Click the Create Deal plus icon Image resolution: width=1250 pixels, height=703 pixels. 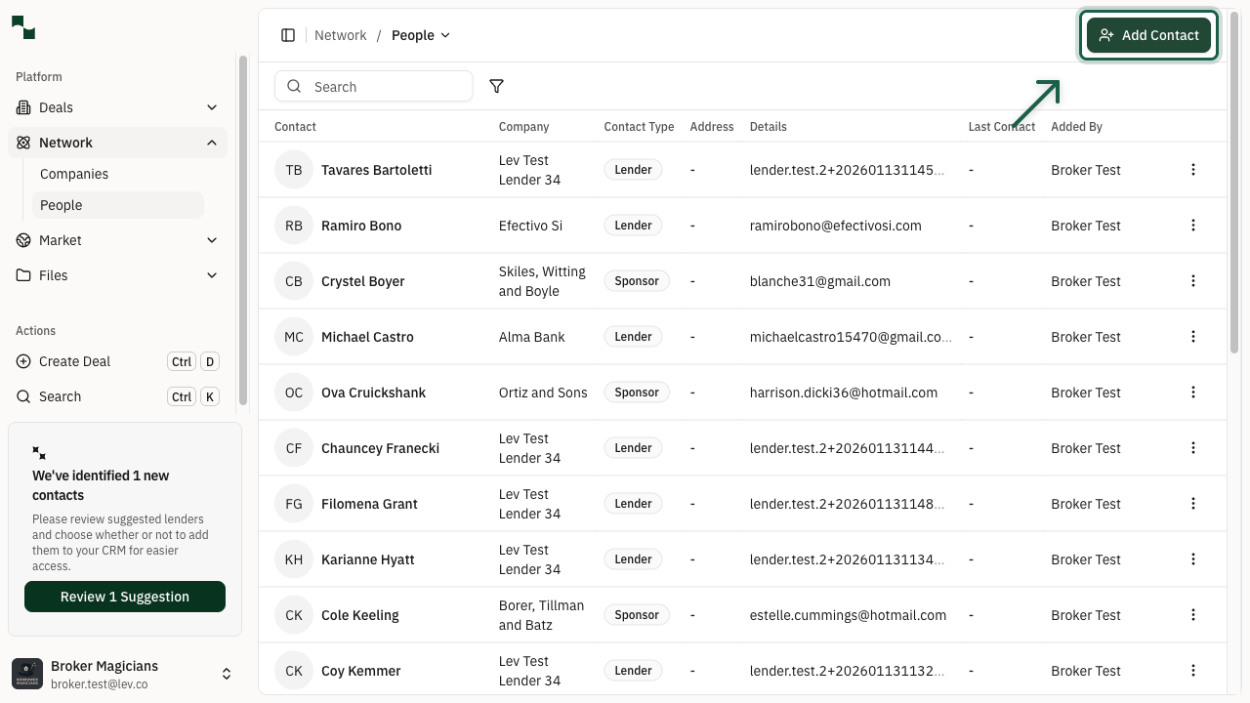pyautogui.click(x=21, y=361)
